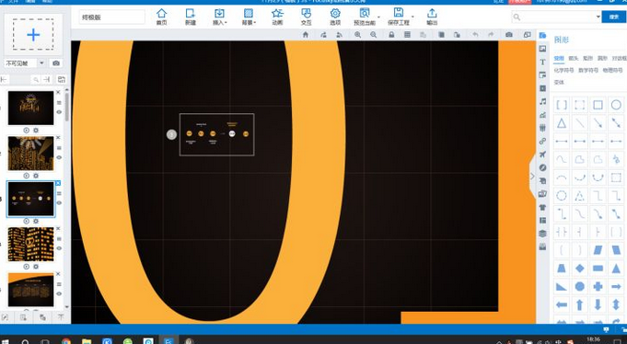
Task: Select the music note tool in sidebar
Action: coord(542,101)
